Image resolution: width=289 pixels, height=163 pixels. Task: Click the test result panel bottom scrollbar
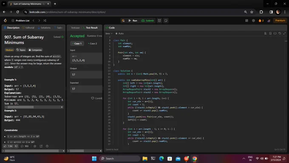coord(77,151)
